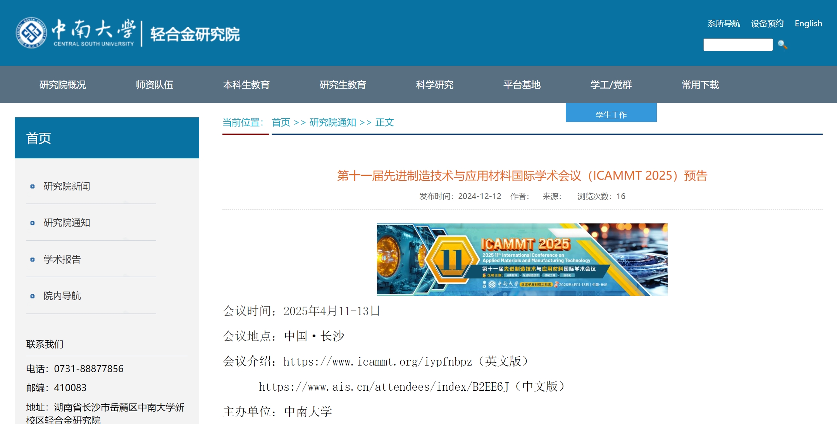The width and height of the screenshot is (837, 424).
Task: Click the 轻合金研究院 title text
Action: tap(195, 34)
